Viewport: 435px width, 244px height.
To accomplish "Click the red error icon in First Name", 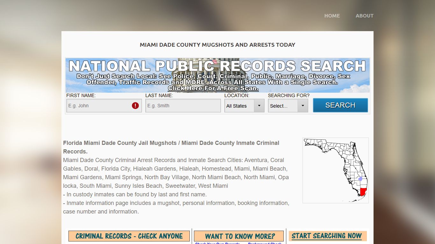I will point(135,105).
